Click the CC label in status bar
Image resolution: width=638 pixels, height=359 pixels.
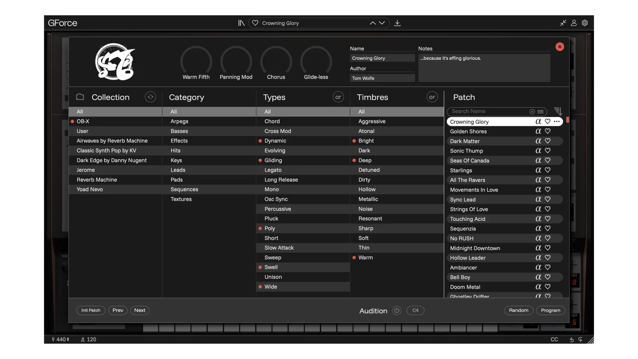point(554,340)
